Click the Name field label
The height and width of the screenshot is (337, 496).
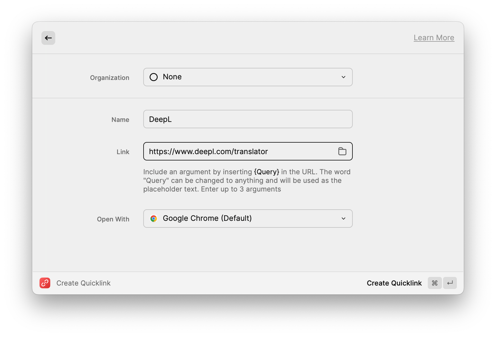pos(120,120)
